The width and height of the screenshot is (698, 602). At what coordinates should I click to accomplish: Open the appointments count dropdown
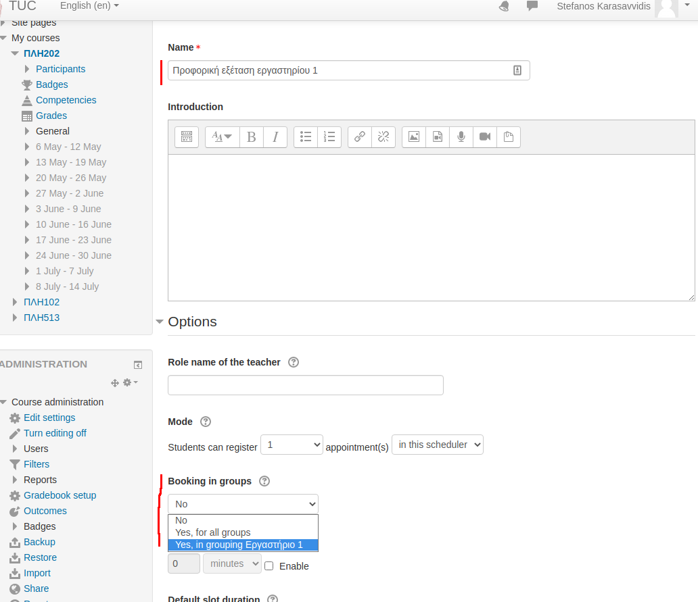click(x=292, y=445)
